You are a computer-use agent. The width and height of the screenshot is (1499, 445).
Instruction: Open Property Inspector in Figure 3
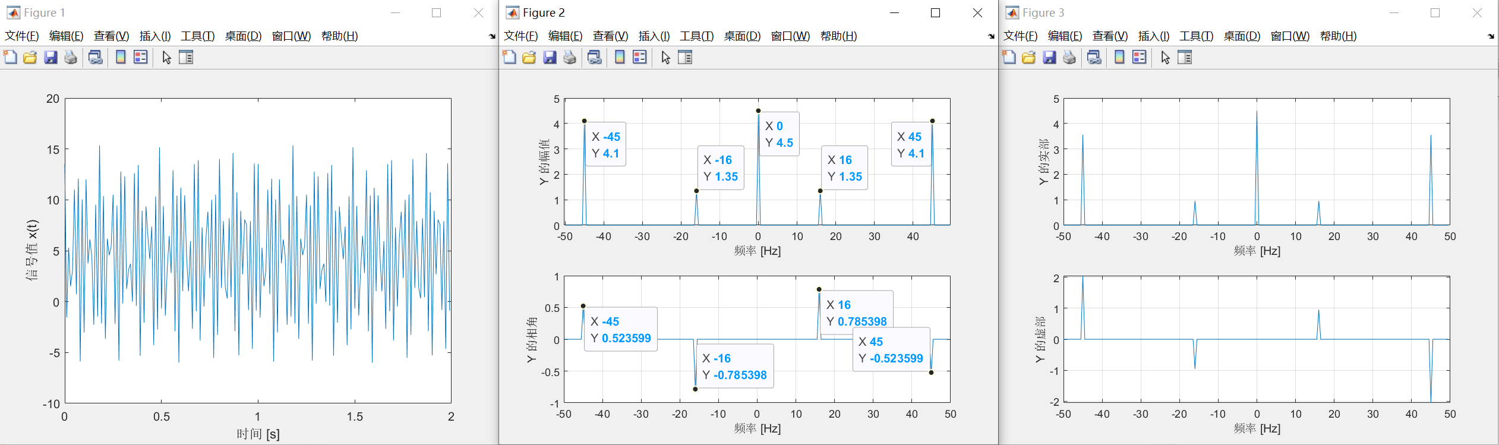click(1185, 57)
